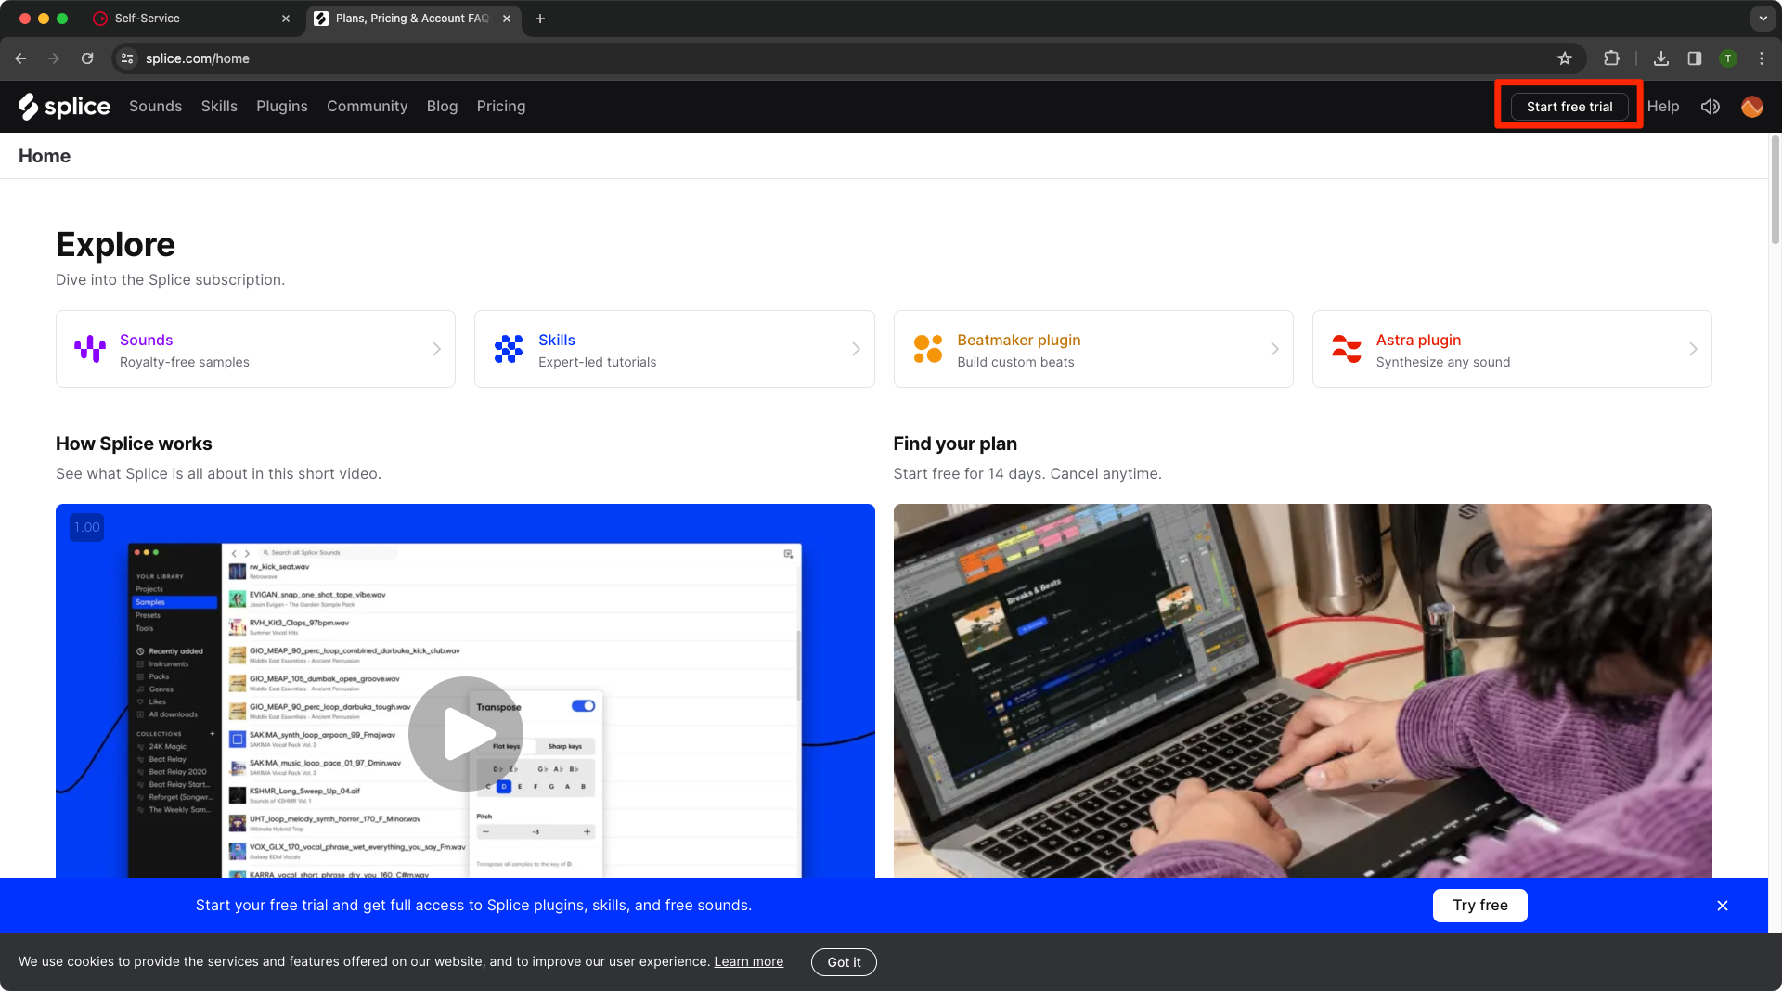
Task: Click the orange Beatmaker plugin icon
Action: tap(927, 349)
